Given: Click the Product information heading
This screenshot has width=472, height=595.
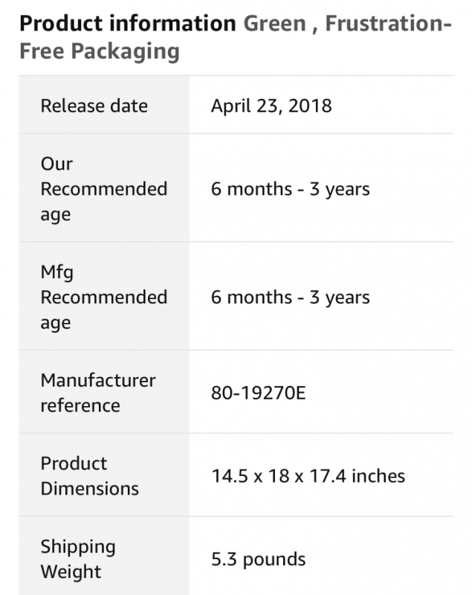Looking at the screenshot, I should 128,24.
